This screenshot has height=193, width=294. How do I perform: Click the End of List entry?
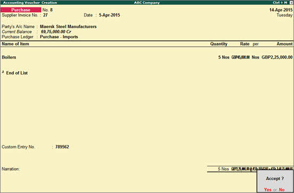17,73
